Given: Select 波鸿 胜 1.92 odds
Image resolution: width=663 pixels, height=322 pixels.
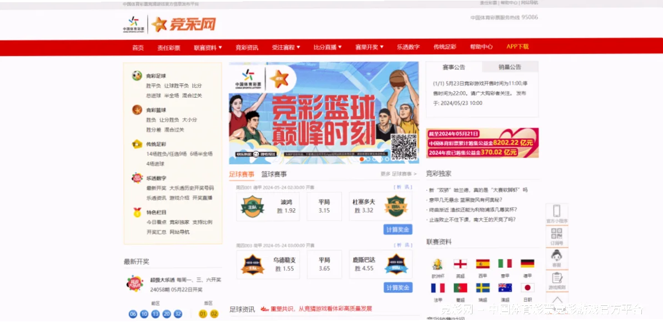Looking at the screenshot, I should point(268,207).
